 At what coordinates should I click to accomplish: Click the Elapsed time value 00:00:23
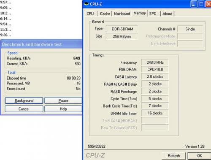pyautogui.click(x=73, y=78)
